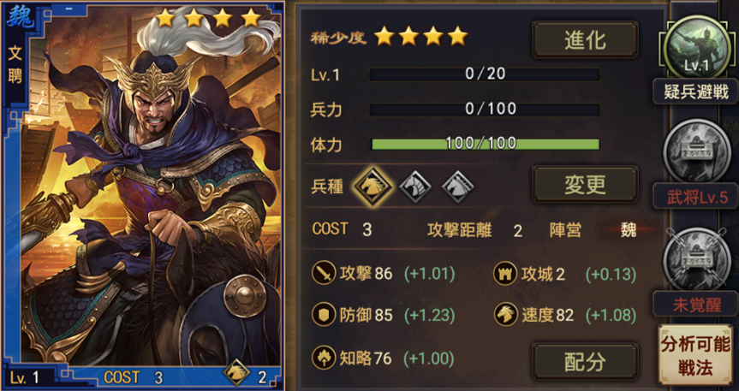This screenshot has height=391, width=739.
Task: Tap the locked 武将Lv.5 skill slot icon
Action: click(x=696, y=151)
